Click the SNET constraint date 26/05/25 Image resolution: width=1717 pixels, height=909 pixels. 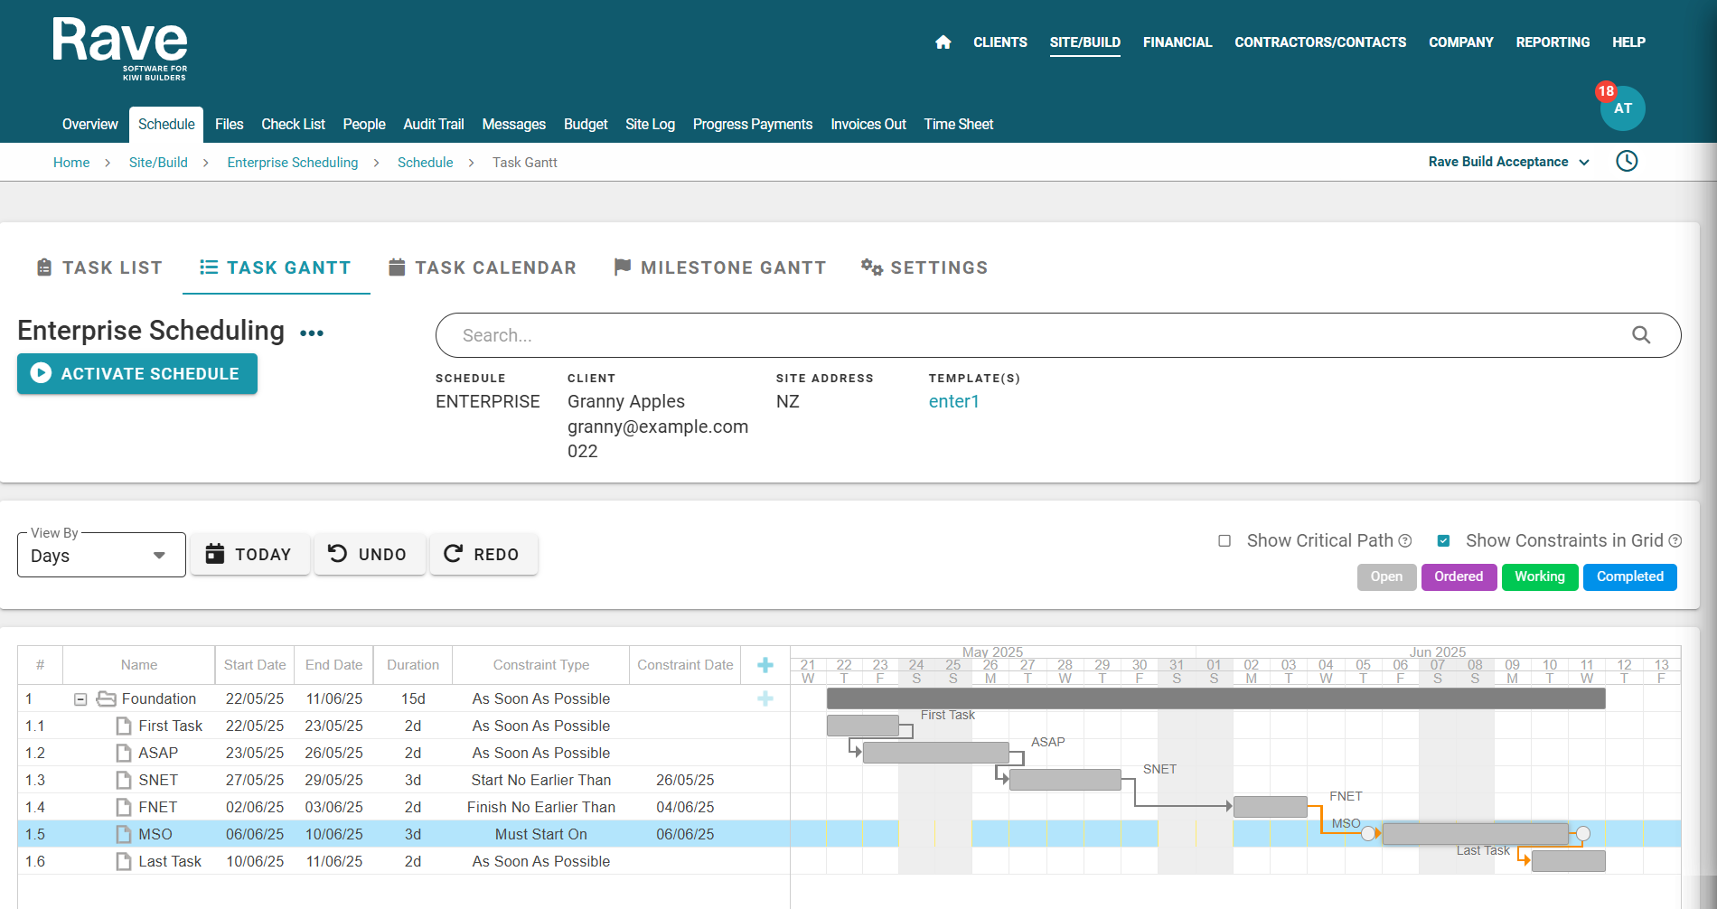[x=685, y=780]
